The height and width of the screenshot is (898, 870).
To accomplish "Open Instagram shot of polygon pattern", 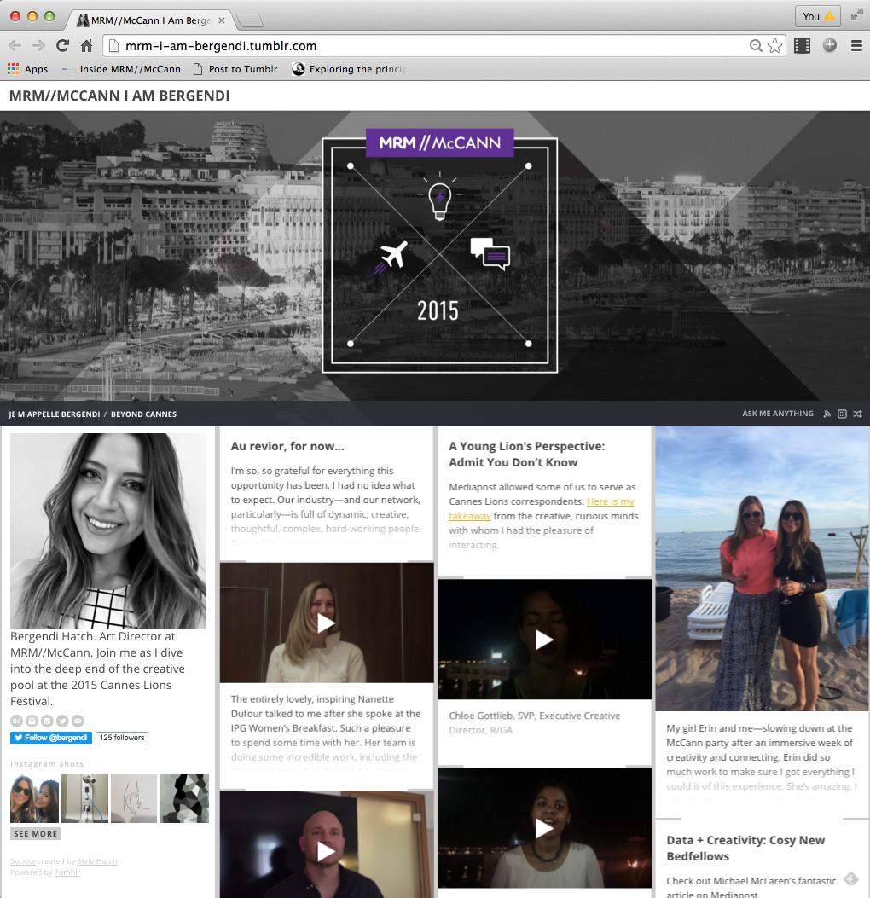I will pos(184,798).
